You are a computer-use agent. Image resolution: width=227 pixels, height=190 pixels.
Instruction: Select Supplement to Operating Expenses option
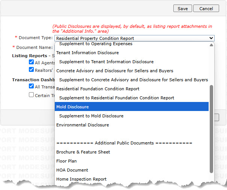pyautogui.click(x=132, y=44)
